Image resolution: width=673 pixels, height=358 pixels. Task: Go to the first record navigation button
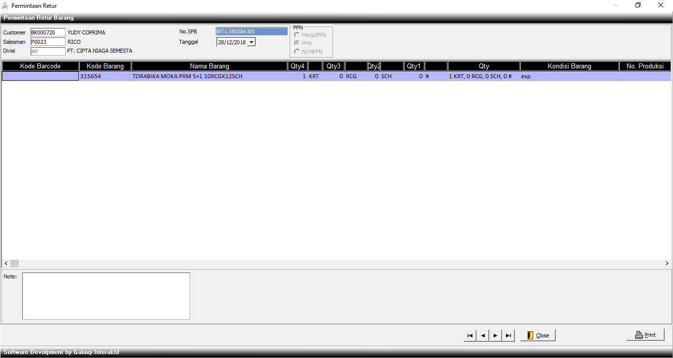tap(470, 335)
